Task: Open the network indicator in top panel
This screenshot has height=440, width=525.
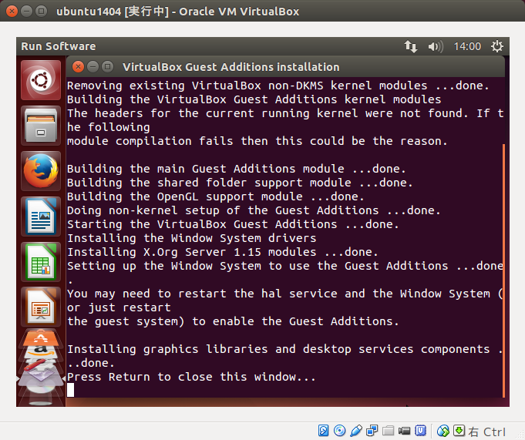Action: point(410,46)
